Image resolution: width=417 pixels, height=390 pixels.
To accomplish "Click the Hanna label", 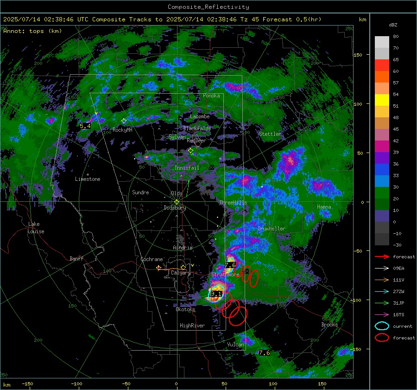I will click(x=324, y=207).
